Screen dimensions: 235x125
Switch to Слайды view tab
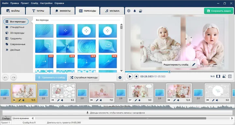click(6, 118)
